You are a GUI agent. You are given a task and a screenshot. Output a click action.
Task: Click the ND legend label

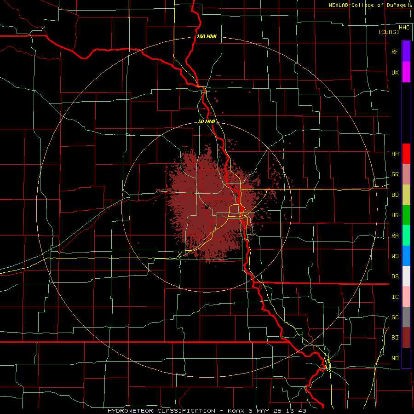395,358
